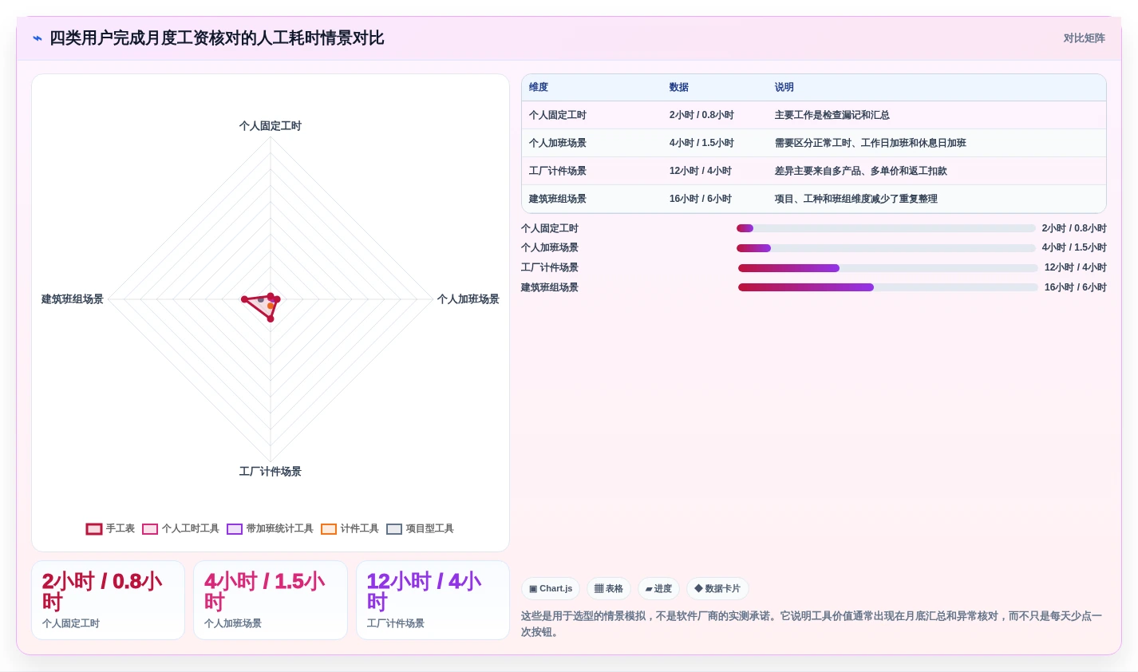
Task: Select the 数据卡片 tag chip
Action: click(717, 589)
